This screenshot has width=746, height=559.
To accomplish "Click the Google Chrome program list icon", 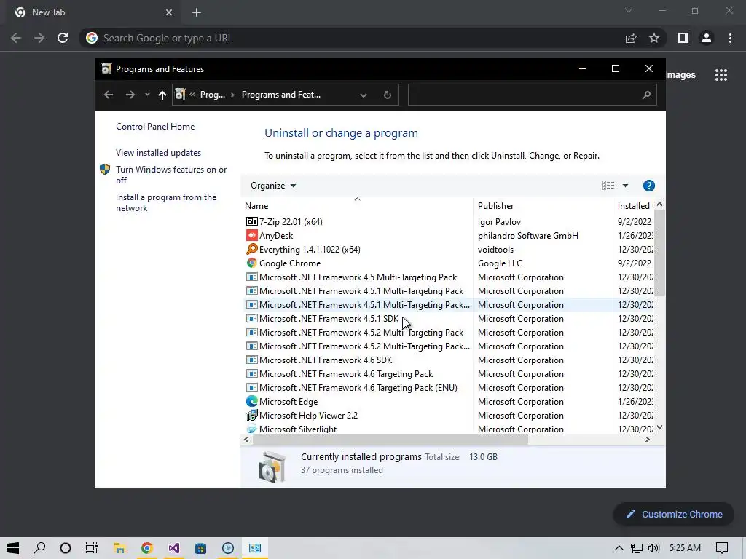I will (x=251, y=263).
